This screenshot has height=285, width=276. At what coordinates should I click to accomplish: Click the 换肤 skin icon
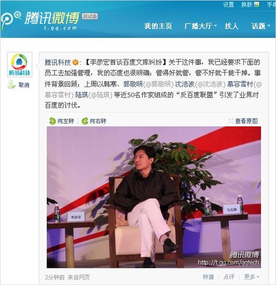tap(256, 4)
